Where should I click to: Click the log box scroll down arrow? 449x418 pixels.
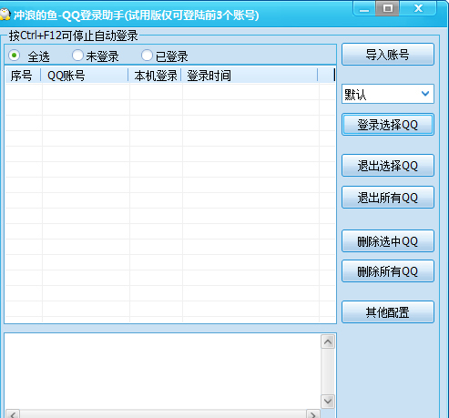coord(328,402)
